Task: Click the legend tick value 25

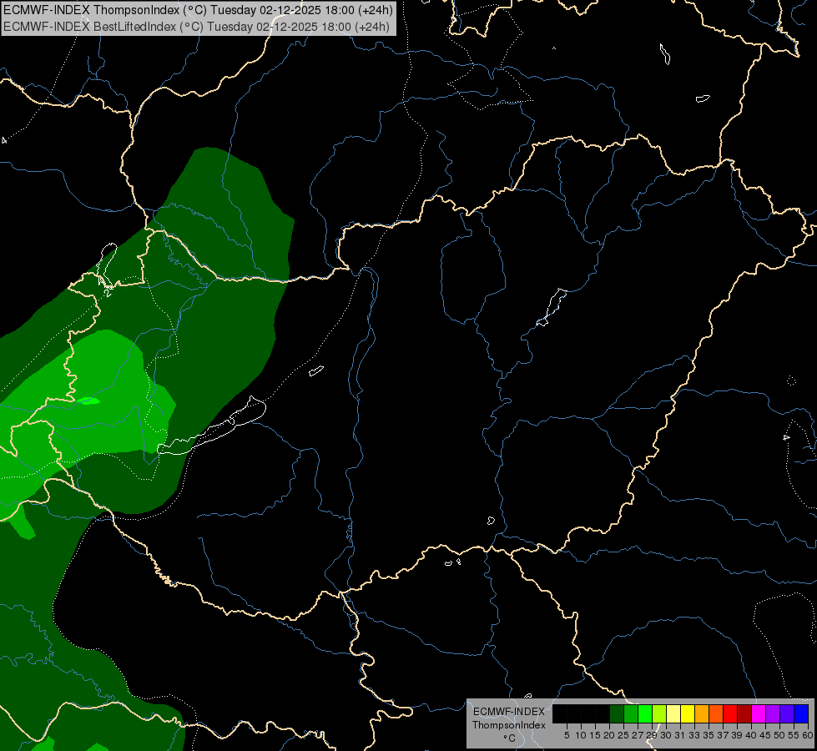Action: (623, 735)
